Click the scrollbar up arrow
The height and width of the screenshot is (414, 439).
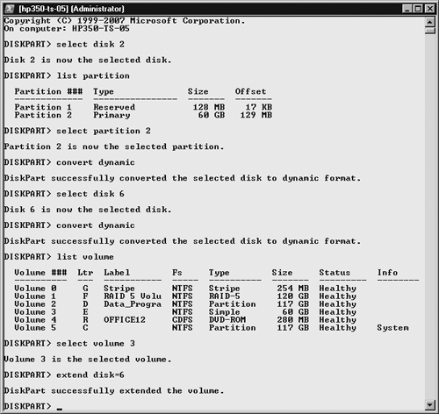pyautogui.click(x=429, y=22)
